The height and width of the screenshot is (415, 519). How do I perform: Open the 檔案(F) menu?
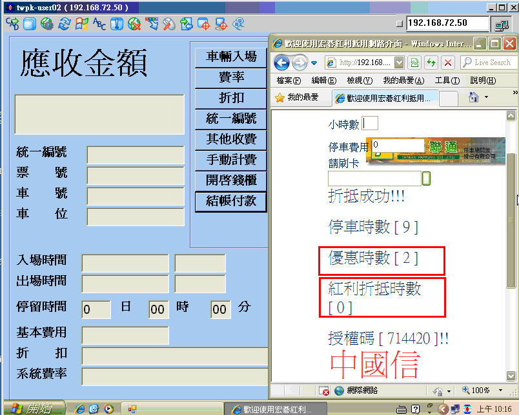click(x=289, y=81)
